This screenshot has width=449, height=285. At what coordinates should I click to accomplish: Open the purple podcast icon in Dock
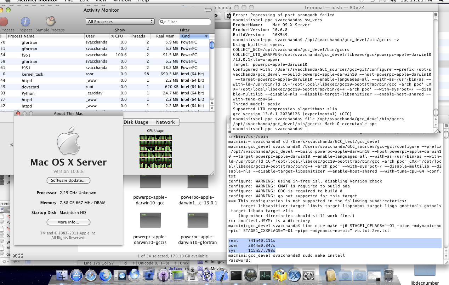click(x=163, y=275)
